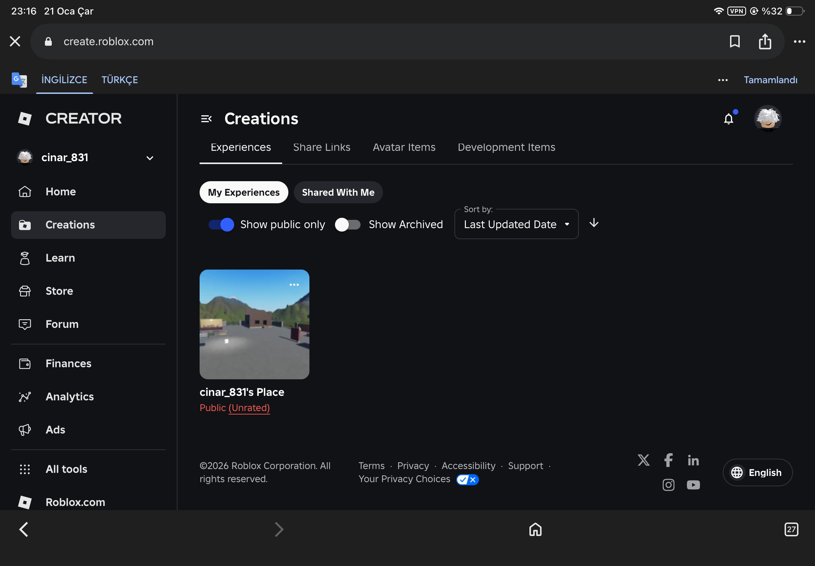Open Ads in the sidebar
Screen dimensions: 815x566
coord(88,429)
